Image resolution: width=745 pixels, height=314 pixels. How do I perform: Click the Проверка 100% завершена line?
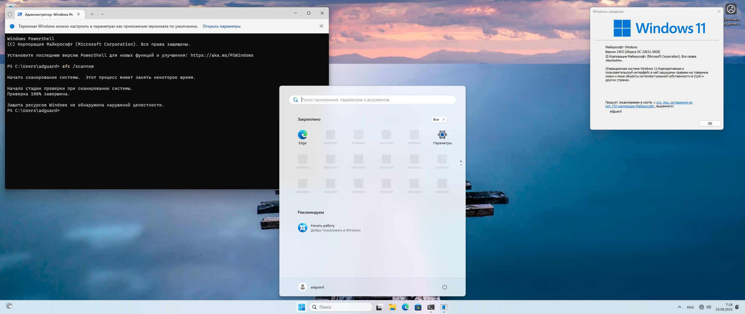pyautogui.click(x=38, y=94)
